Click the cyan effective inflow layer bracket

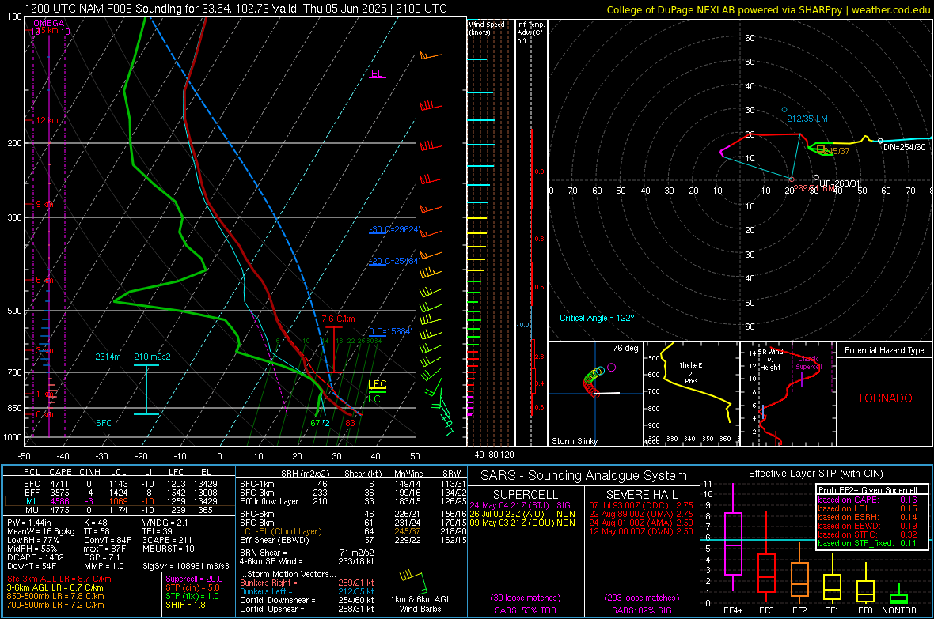pos(146,390)
